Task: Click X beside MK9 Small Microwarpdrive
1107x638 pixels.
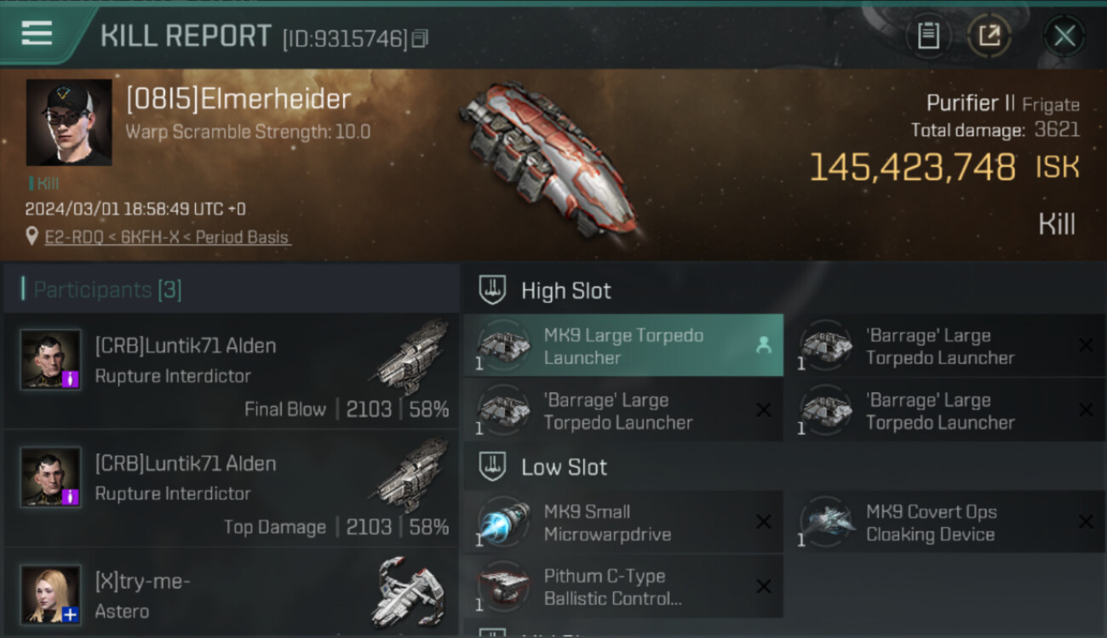Action: 764,522
